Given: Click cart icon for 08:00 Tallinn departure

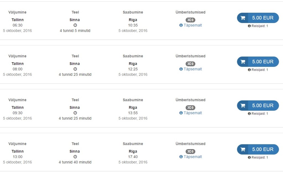Looking at the screenshot, I should [x=243, y=62].
